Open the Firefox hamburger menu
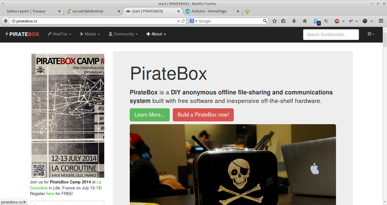Image resolution: width=387 pixels, height=205 pixels. pos(381,21)
